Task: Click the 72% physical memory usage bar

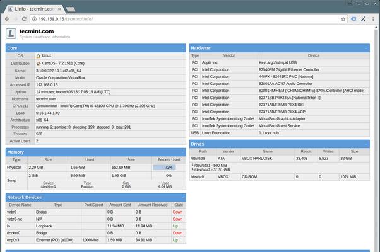Action: [x=169, y=168]
